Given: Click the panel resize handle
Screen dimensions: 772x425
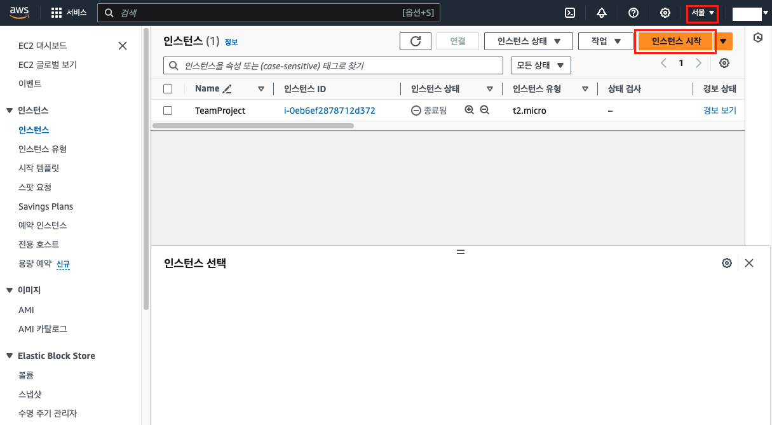Looking at the screenshot, I should [461, 252].
